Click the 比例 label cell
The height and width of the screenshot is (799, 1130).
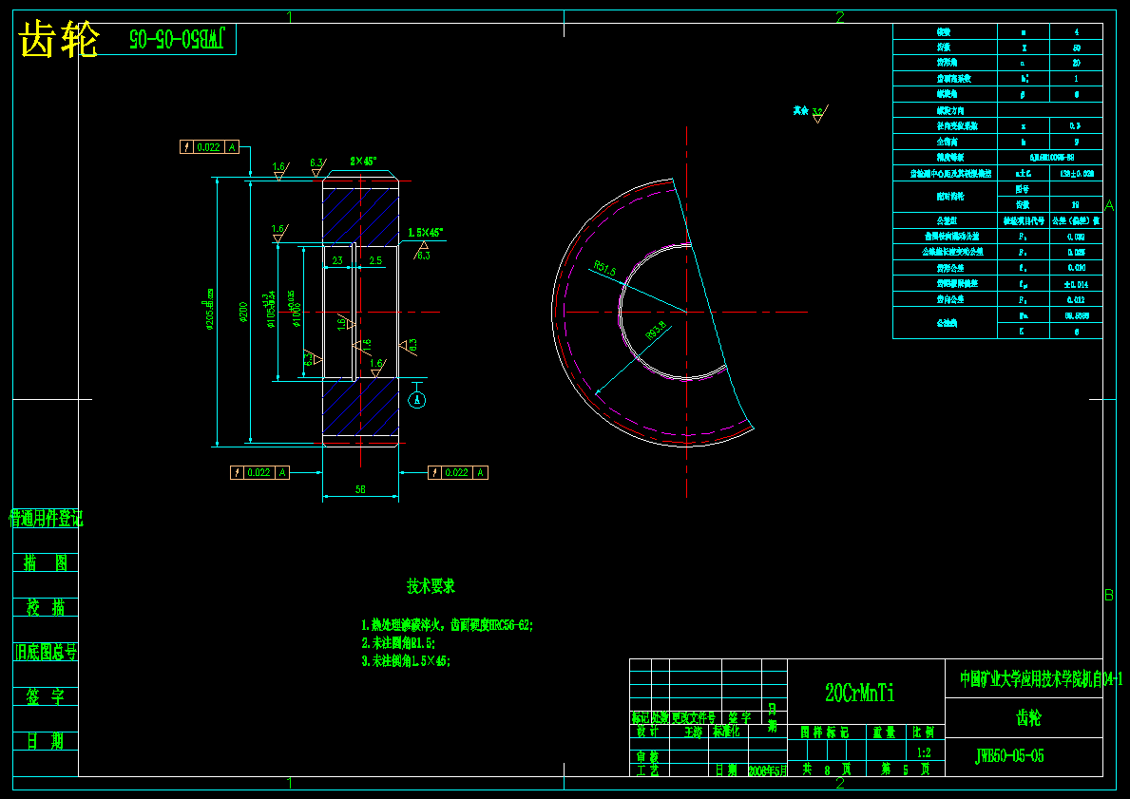click(x=924, y=732)
